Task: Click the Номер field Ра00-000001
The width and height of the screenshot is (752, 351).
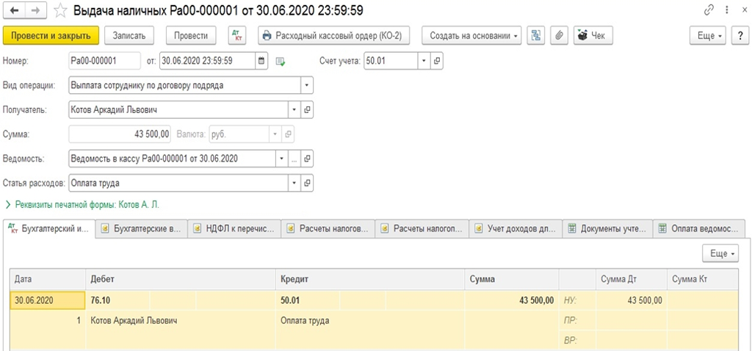Action: click(x=104, y=61)
